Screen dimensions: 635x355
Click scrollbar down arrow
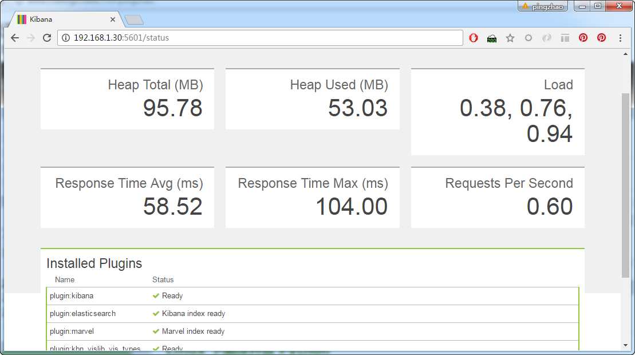click(x=626, y=345)
